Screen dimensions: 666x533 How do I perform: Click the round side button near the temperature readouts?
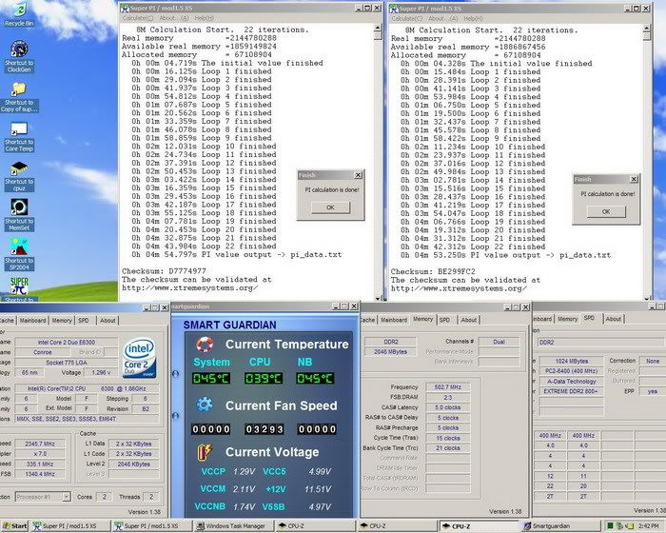click(x=175, y=374)
